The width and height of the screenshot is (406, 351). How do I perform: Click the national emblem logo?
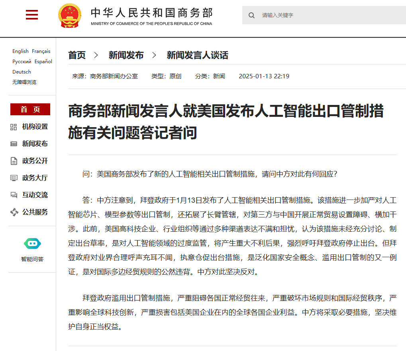click(70, 16)
